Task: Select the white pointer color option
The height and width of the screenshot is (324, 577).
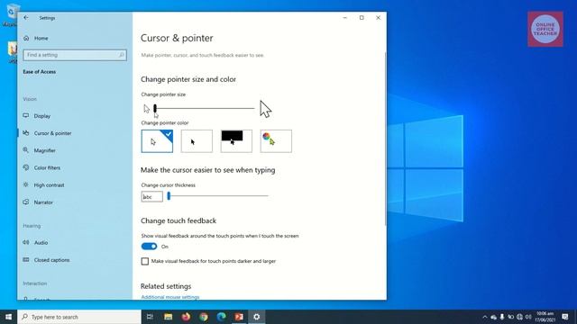Action: tap(157, 141)
